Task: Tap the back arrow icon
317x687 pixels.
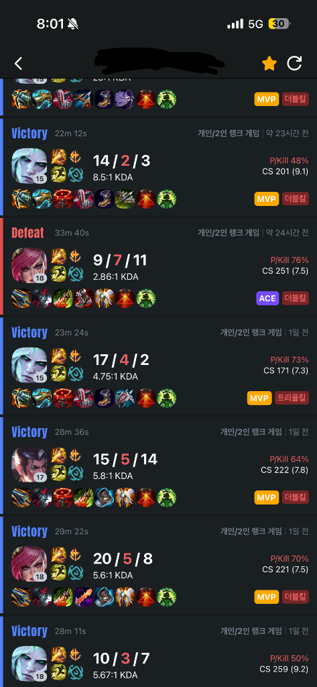Action: tap(18, 64)
